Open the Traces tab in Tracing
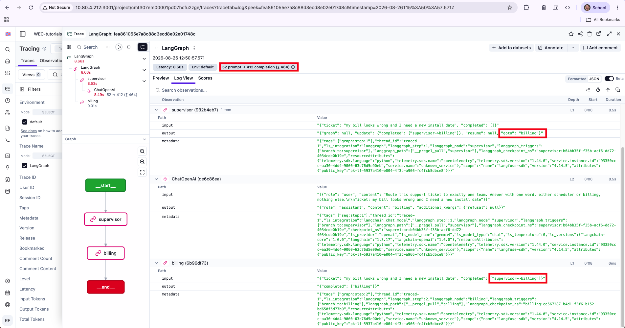The height and width of the screenshot is (328, 625). 28,60
